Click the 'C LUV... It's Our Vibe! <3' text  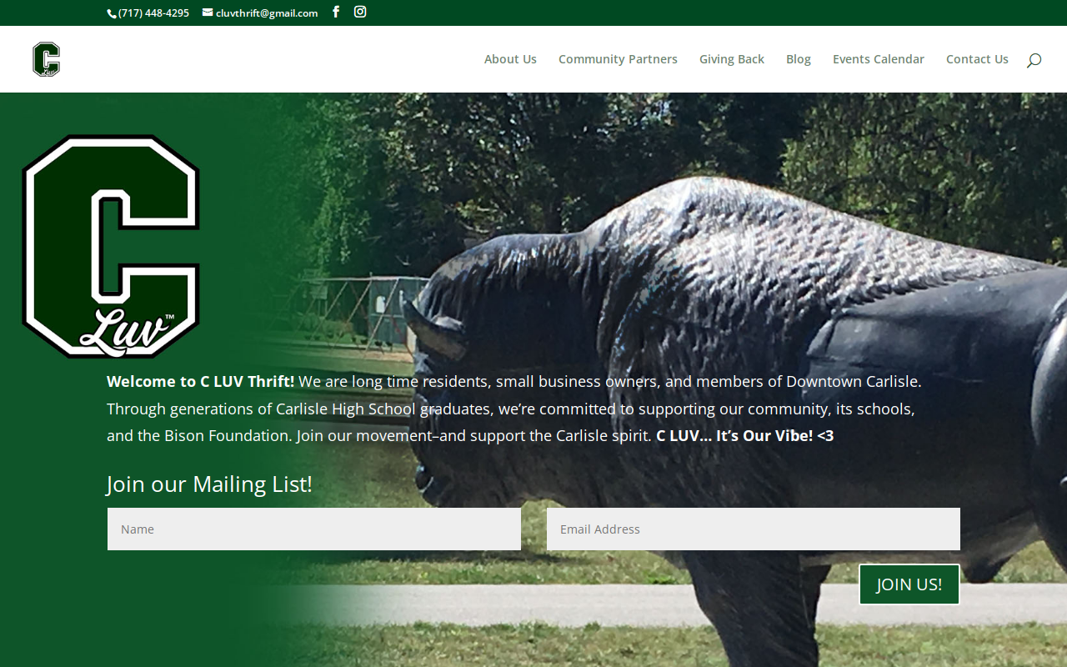pyautogui.click(x=744, y=436)
